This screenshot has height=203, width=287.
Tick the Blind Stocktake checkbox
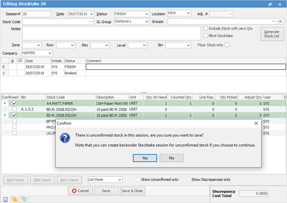pyautogui.click(x=206, y=36)
